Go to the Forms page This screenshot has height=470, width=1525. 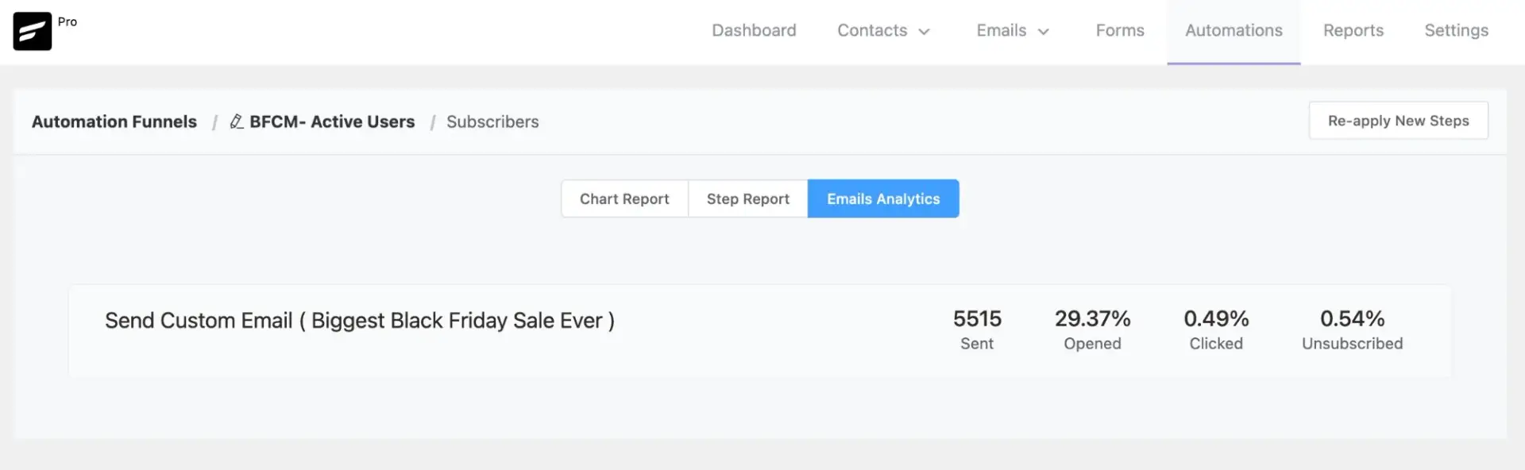pyautogui.click(x=1120, y=30)
